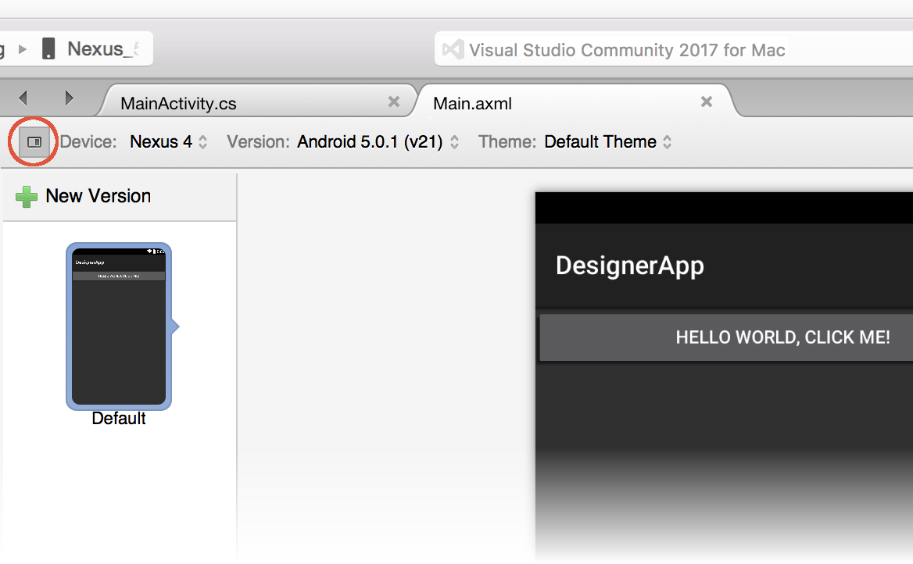This screenshot has height=564, width=913.
Task: Click the New Version label
Action: tap(98, 196)
